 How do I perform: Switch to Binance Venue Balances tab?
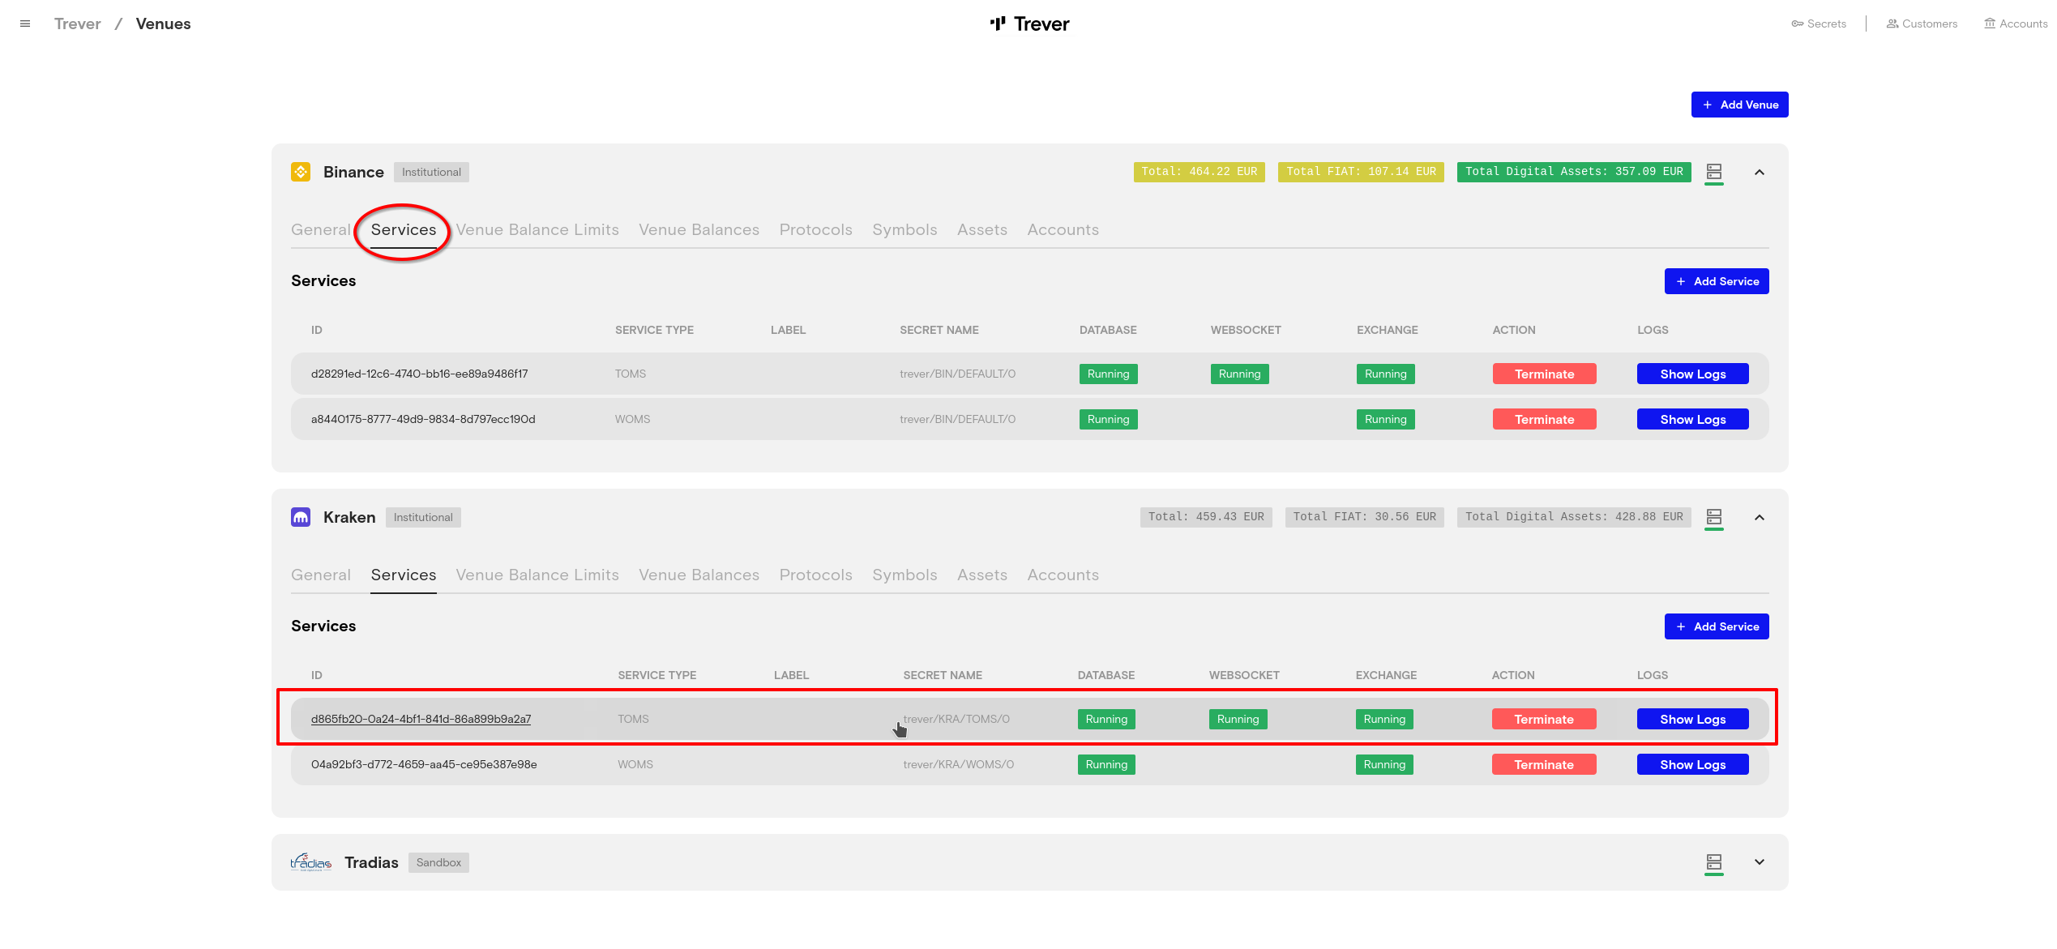pyautogui.click(x=699, y=229)
